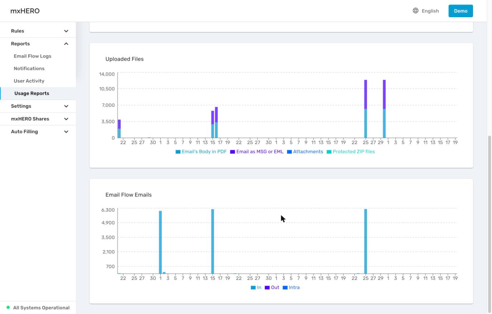The height and width of the screenshot is (314, 492).
Task: Collapse the Reports section chevron
Action: pyautogui.click(x=66, y=44)
